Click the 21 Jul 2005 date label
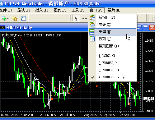Image resolution: width=155 pixels, height=120 pixels. click(x=68, y=115)
